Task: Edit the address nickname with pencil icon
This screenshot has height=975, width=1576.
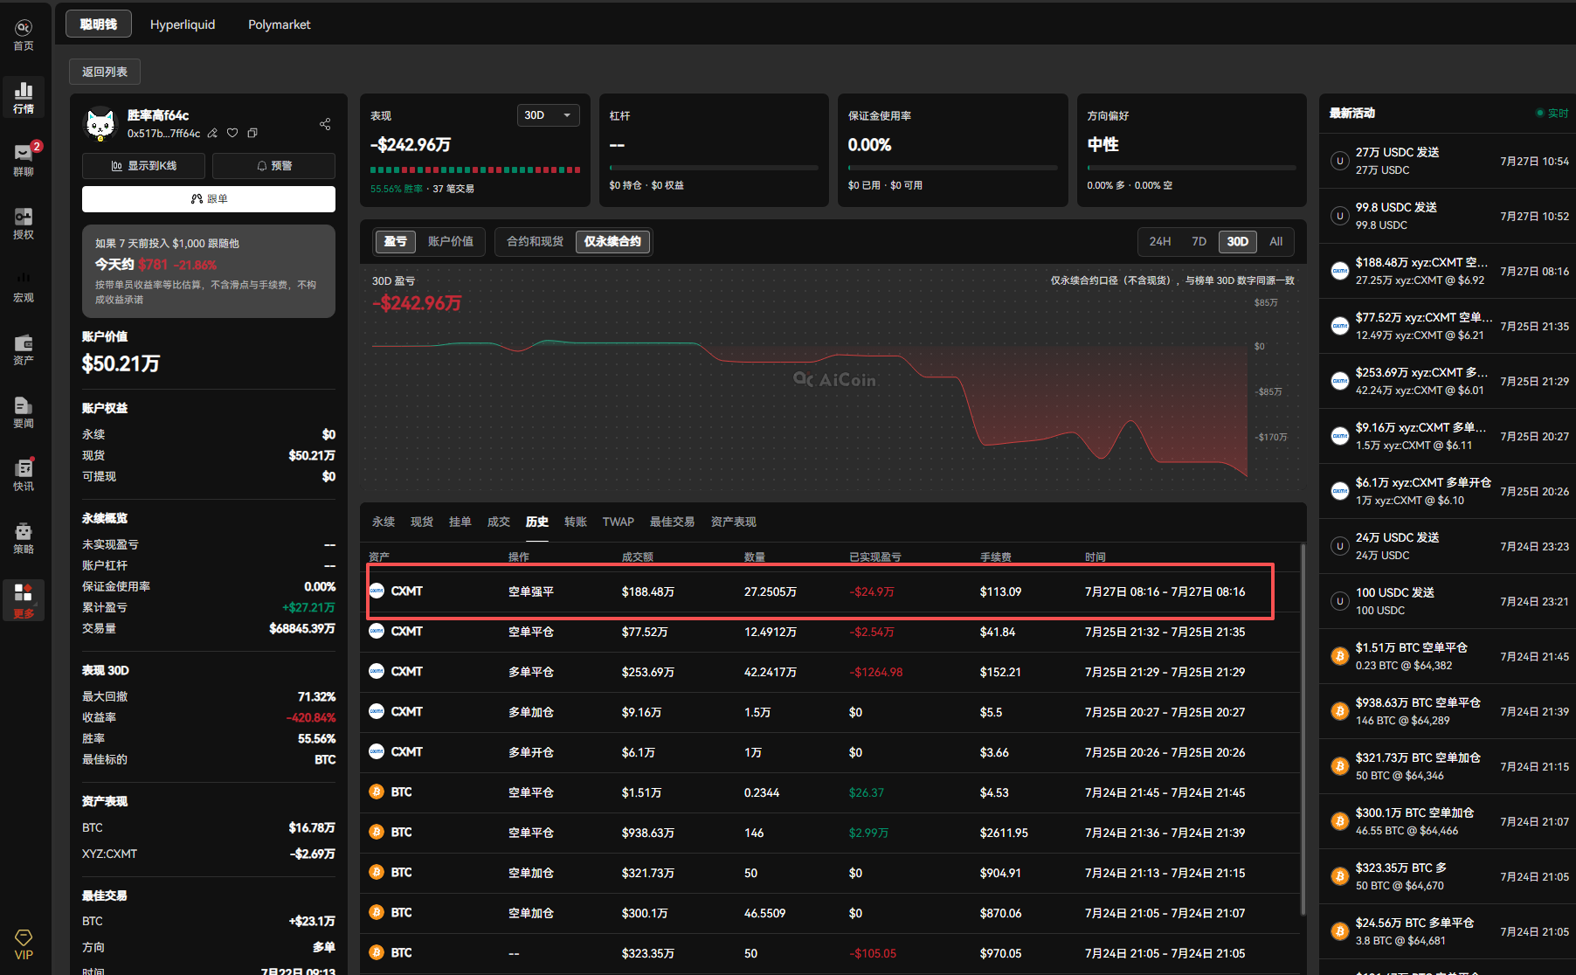Action: (x=212, y=134)
